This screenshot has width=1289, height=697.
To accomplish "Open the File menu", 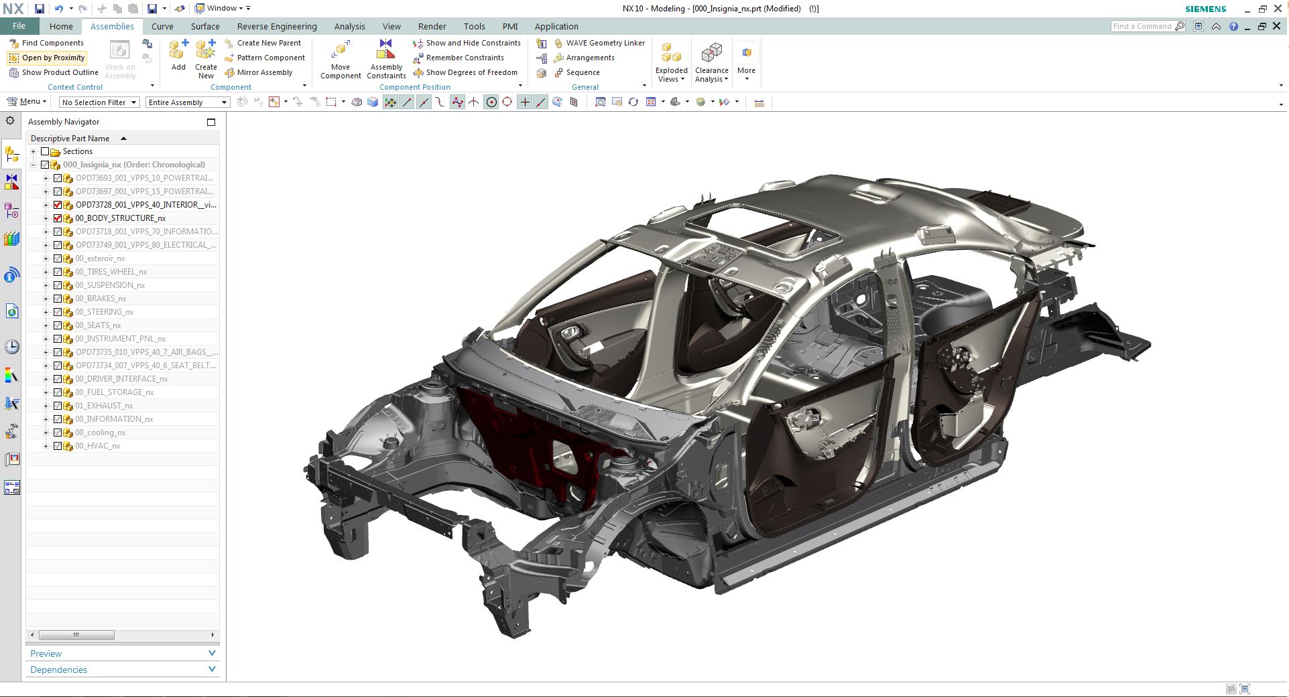I will (19, 26).
